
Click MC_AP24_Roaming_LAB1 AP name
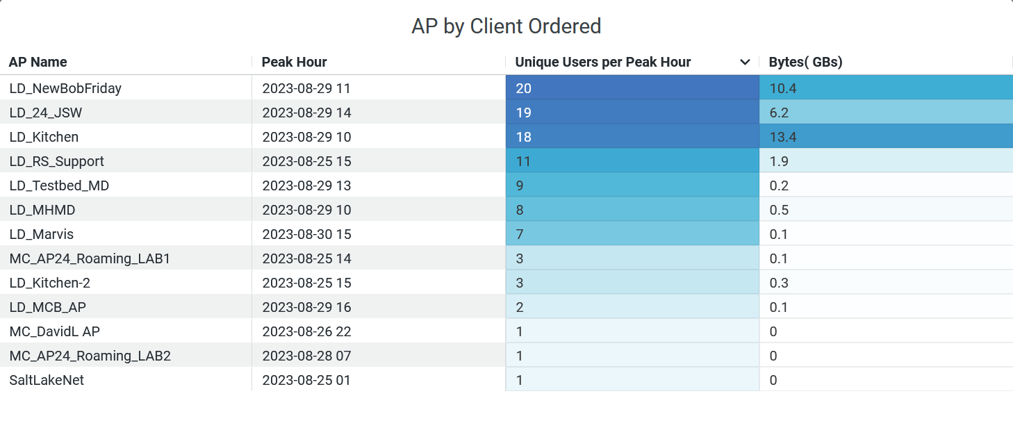point(90,258)
